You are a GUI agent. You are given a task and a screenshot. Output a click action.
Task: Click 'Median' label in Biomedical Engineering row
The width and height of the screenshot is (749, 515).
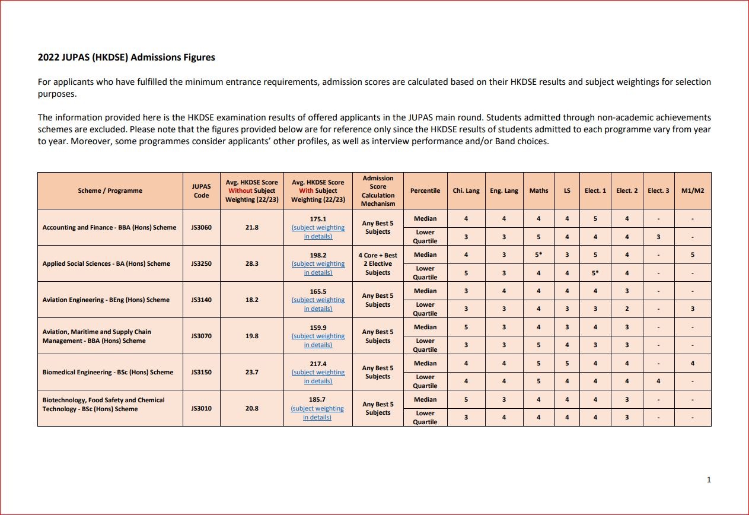click(425, 363)
